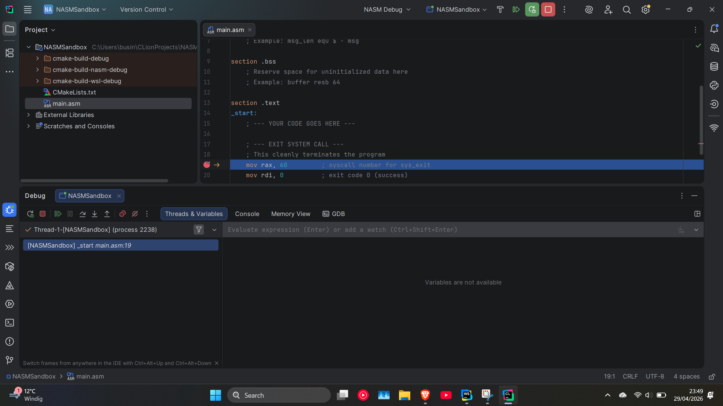Screen dimensions: 723x406
Task: Pause program in debug toolbar
Action: (70, 214)
